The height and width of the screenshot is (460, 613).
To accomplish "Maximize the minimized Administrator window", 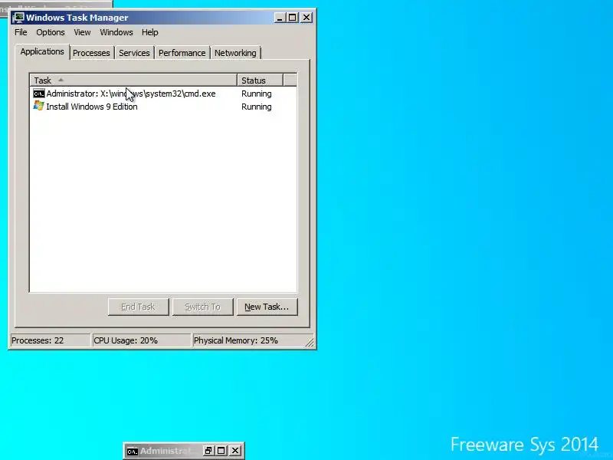I will point(221,451).
